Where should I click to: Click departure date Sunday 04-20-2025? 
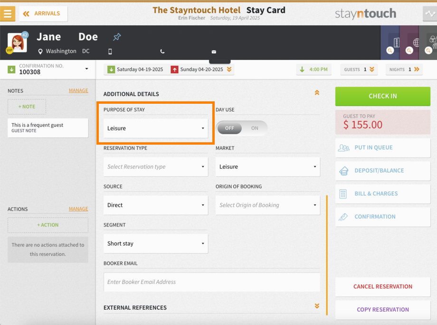pos(197,69)
